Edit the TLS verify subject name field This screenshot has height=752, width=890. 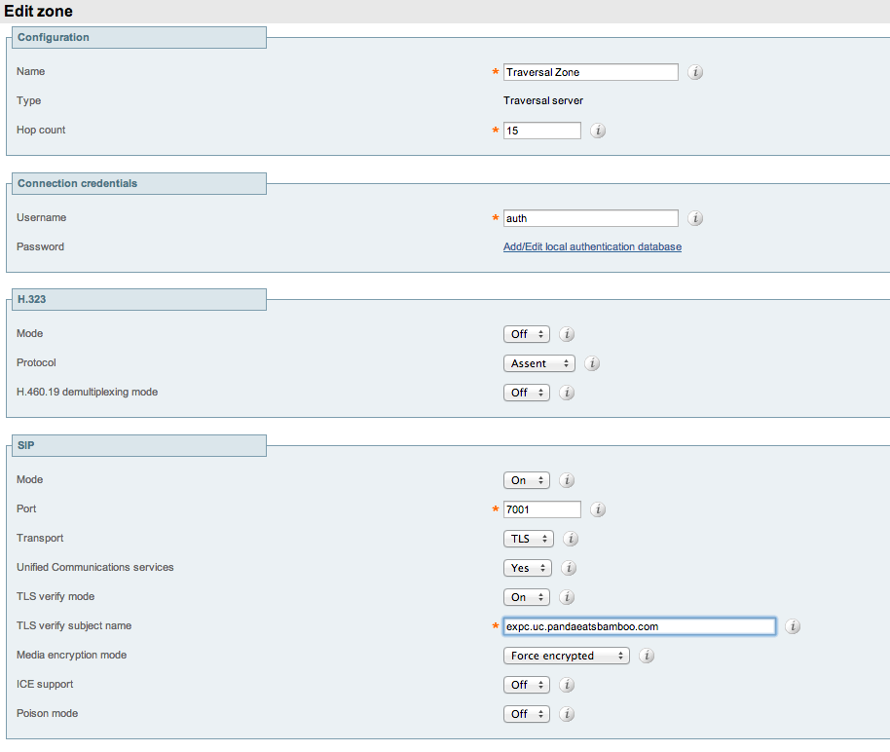tap(638, 626)
